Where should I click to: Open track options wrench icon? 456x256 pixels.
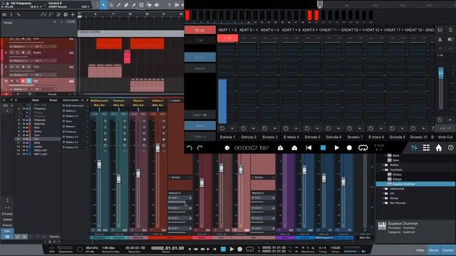(19, 14)
